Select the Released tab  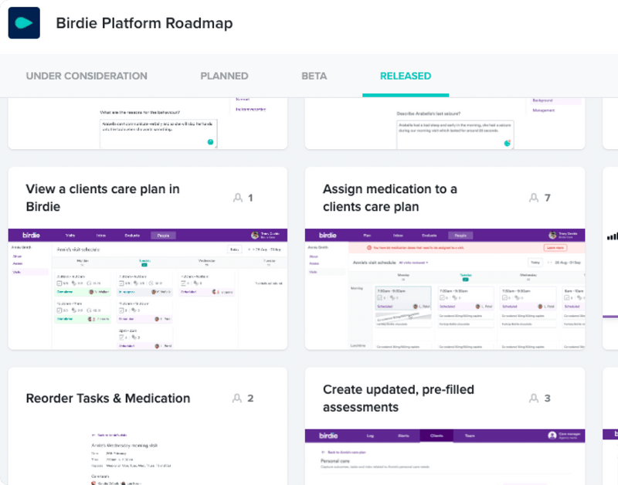pos(406,76)
